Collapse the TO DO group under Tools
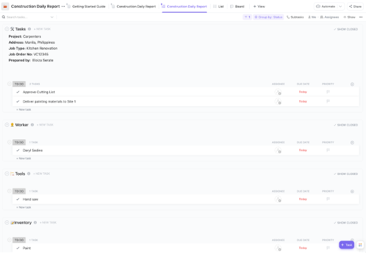The image size is (366, 253). [x=9, y=191]
